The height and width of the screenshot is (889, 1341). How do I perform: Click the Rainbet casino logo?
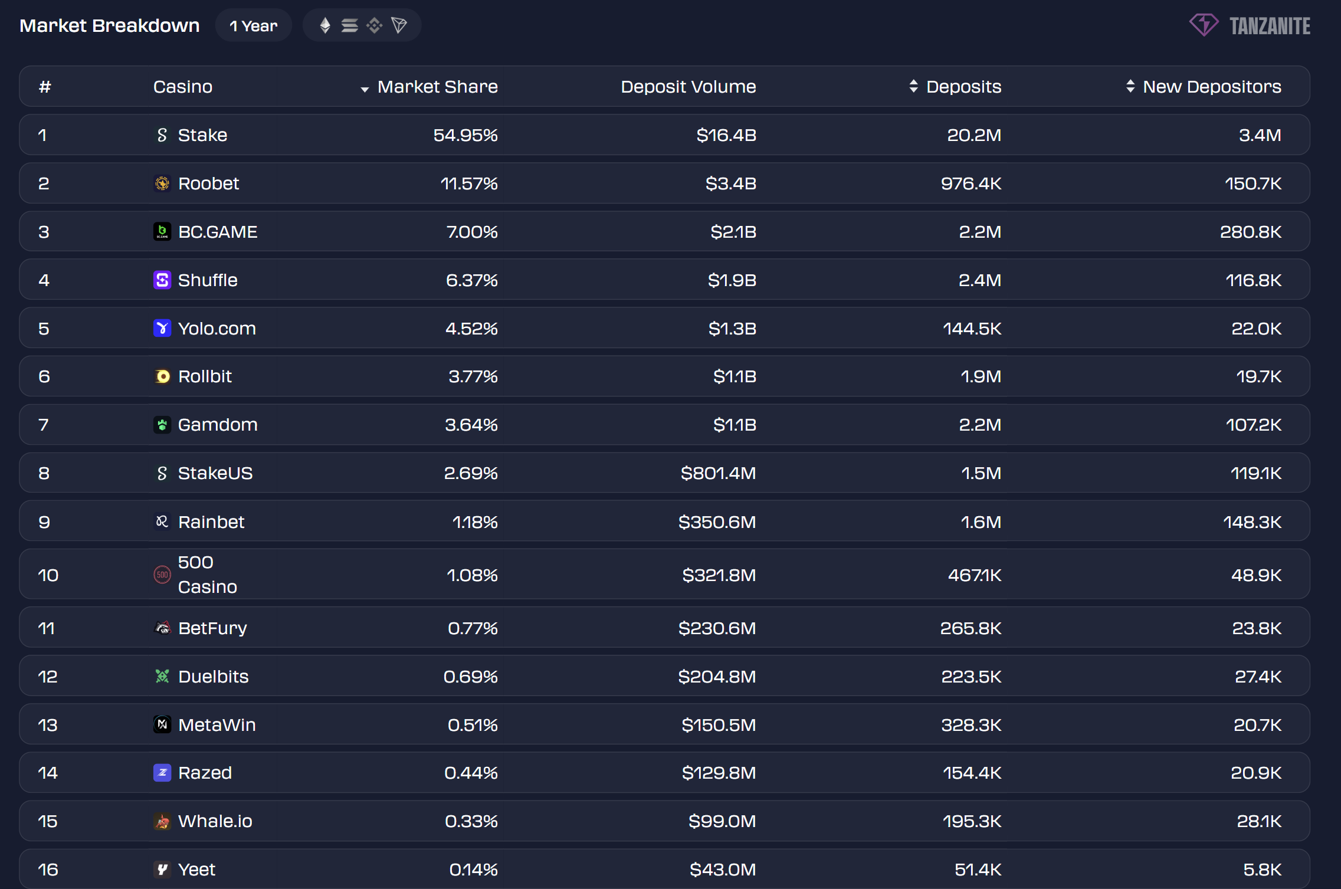(162, 521)
